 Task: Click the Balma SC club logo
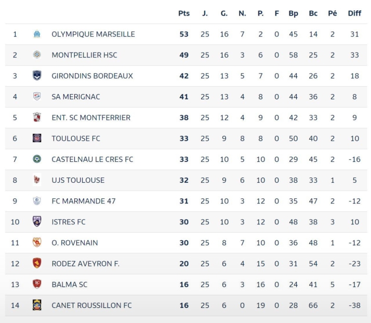[37, 284]
